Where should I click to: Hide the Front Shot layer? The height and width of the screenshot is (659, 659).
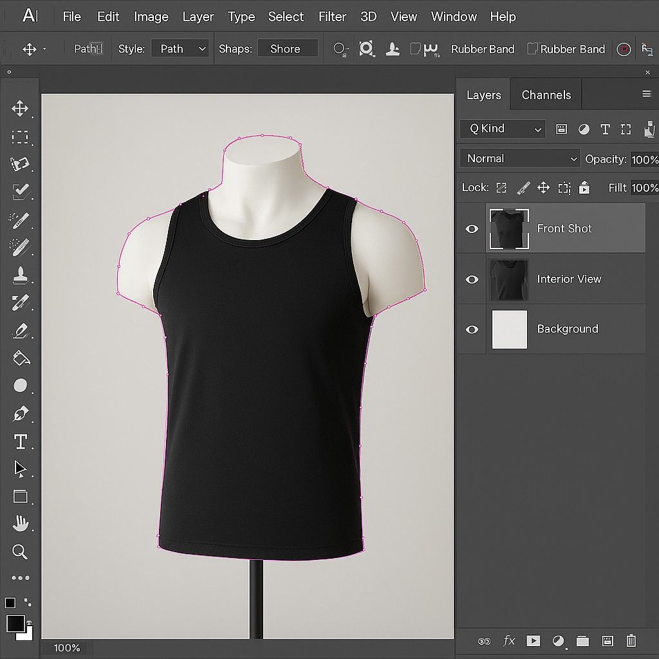click(x=472, y=228)
